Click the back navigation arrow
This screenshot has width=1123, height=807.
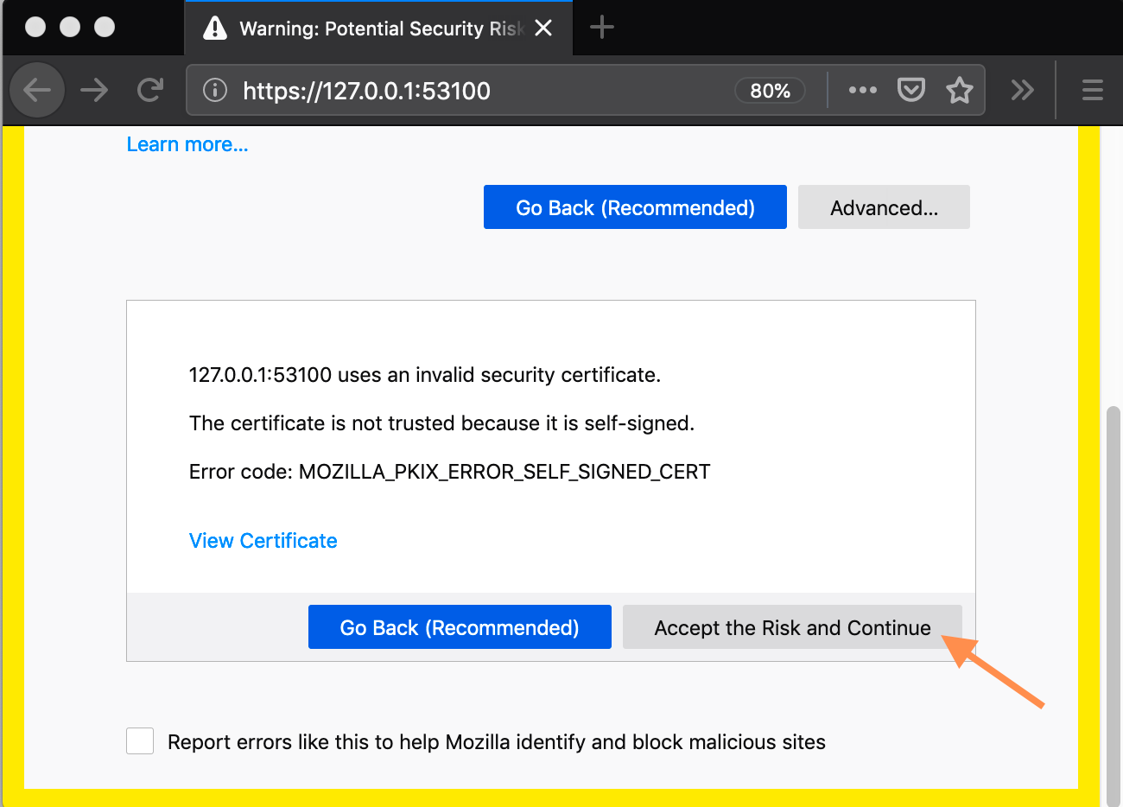36,89
